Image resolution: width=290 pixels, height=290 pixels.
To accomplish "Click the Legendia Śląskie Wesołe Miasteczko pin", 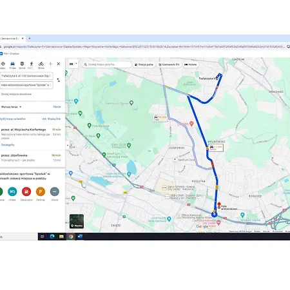I will point(129,174).
